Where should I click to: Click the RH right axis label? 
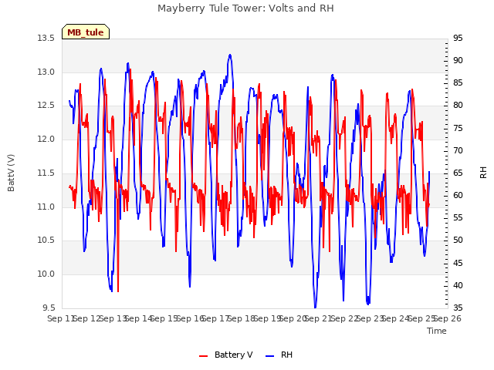pos(483,173)
